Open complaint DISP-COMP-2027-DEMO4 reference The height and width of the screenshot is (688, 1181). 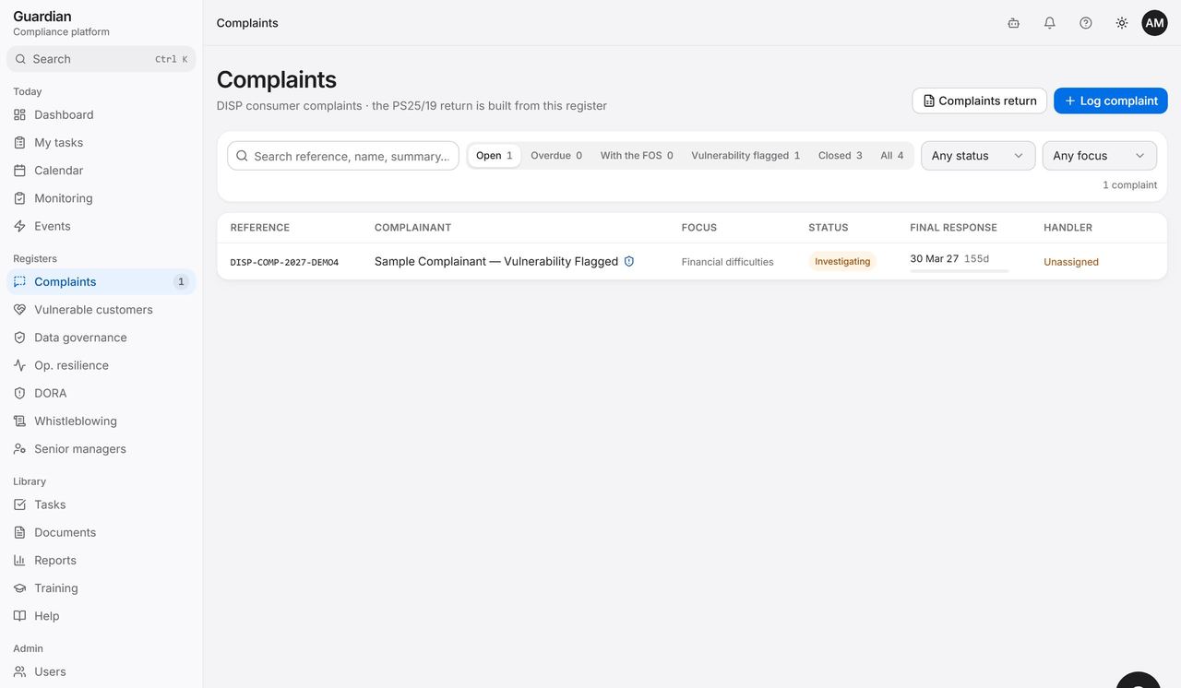coord(284,263)
